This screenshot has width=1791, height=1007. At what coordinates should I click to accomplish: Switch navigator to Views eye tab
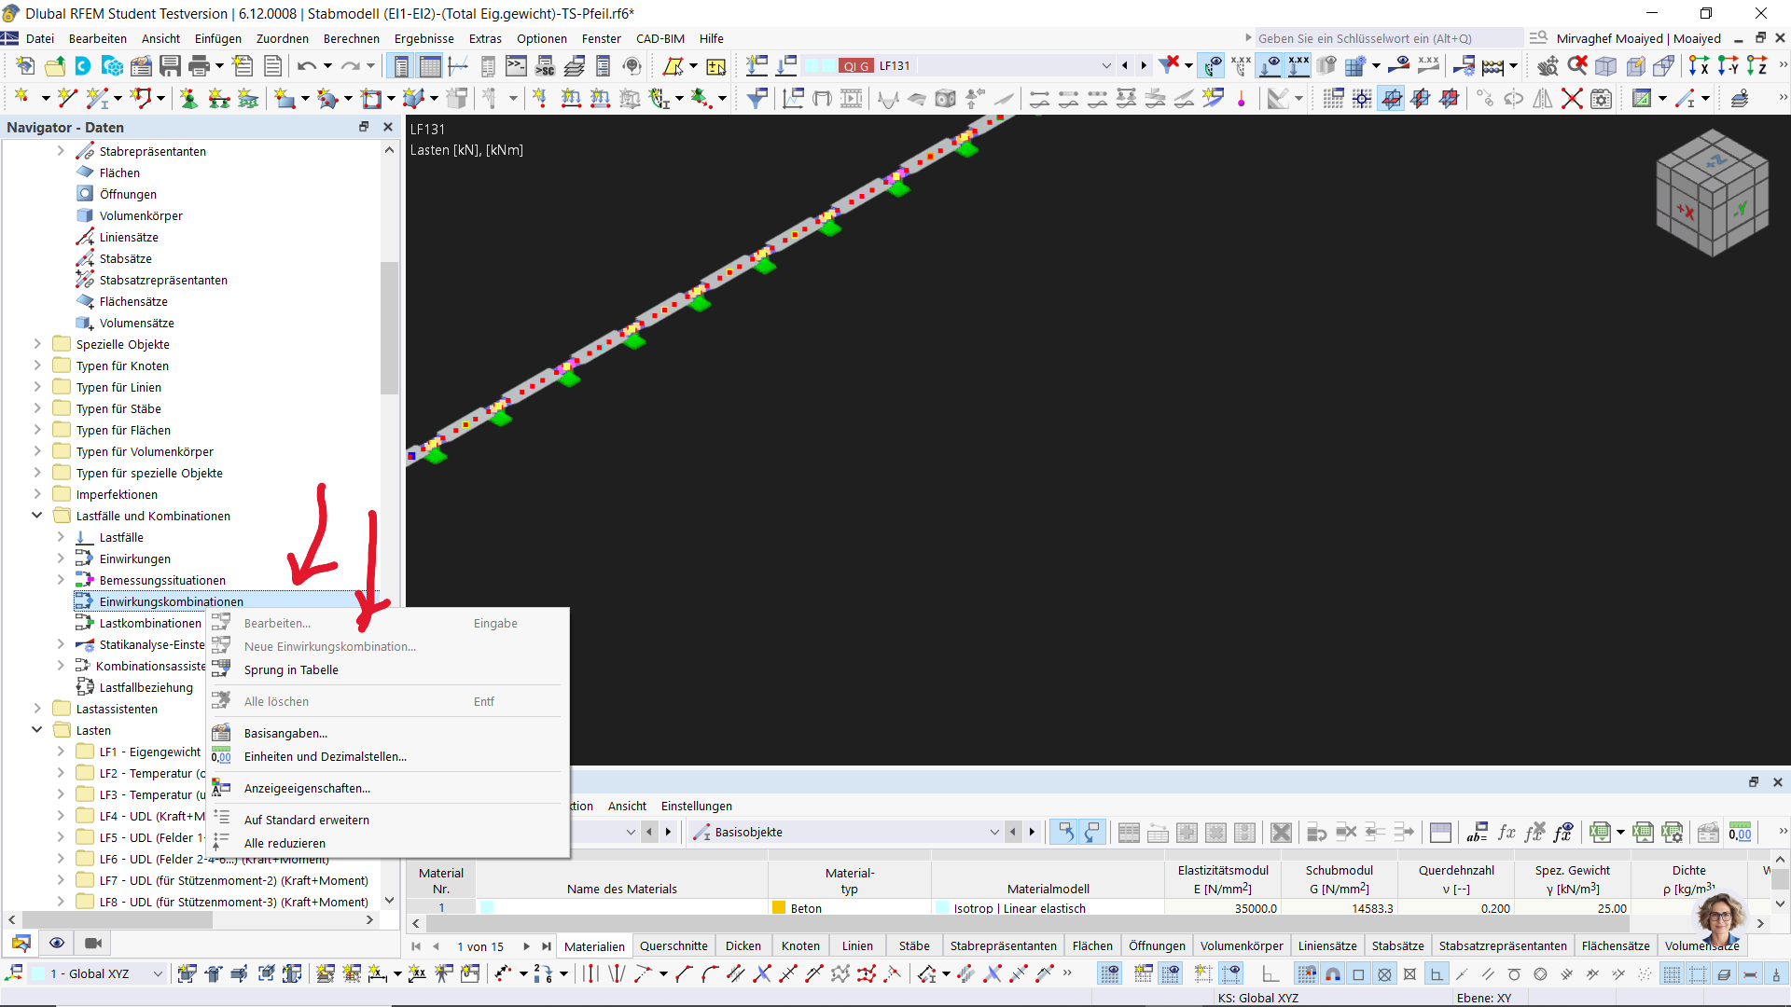click(x=57, y=943)
